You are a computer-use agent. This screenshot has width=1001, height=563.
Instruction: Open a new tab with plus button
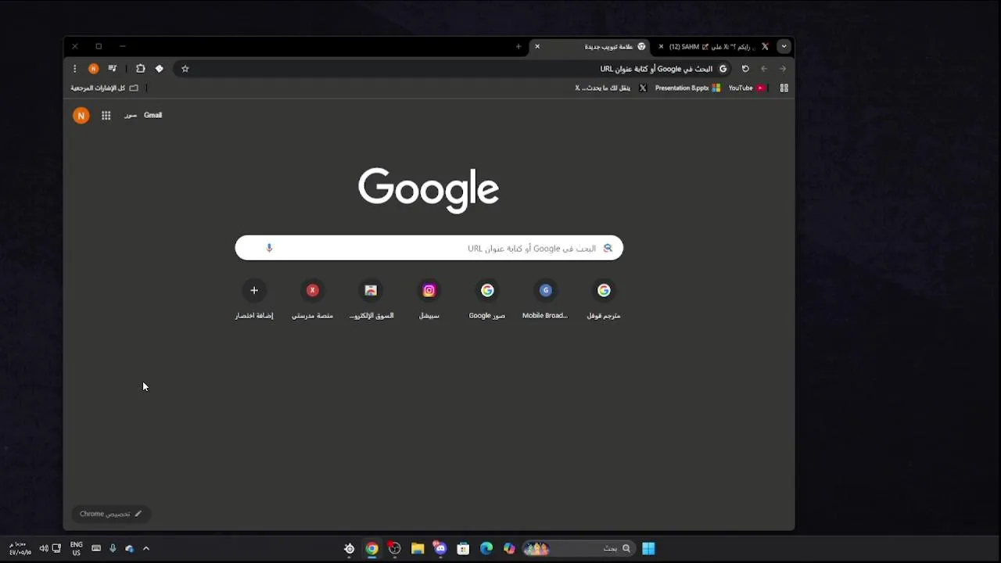[x=518, y=47]
